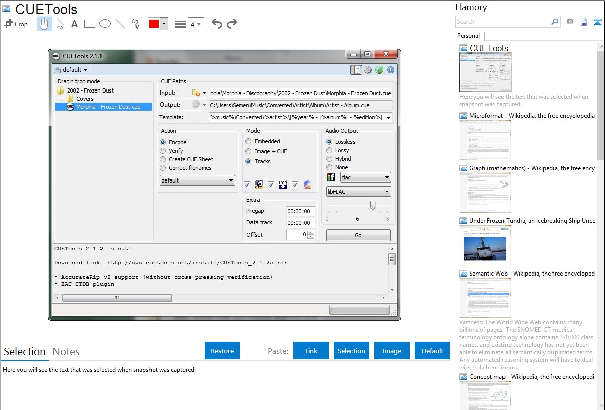The width and height of the screenshot is (605, 410).
Task: Select the Crop tool
Action: click(16, 24)
